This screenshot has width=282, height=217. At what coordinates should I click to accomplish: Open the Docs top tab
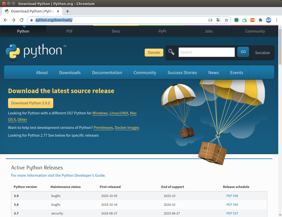point(116,31)
